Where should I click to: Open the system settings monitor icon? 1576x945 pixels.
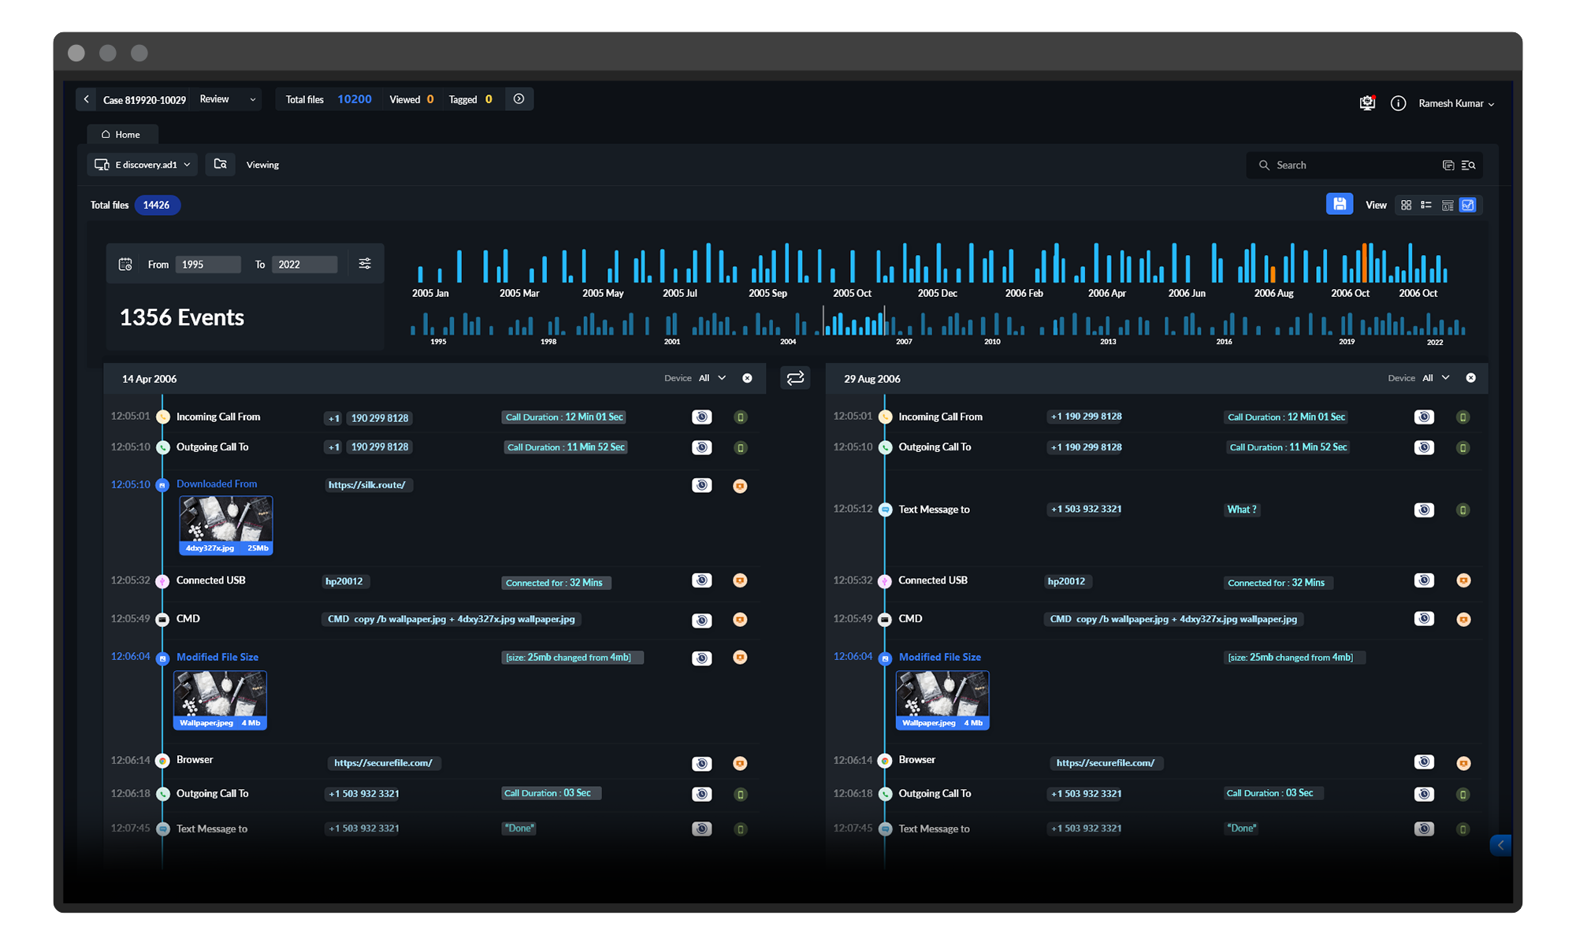pos(1367,103)
